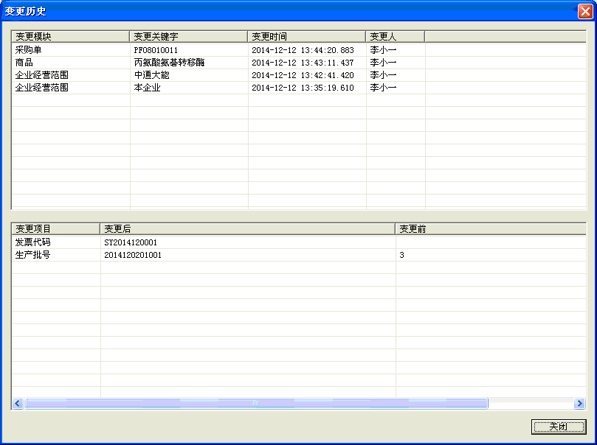Screen dimensions: 597x445
Task: Select time 2014-12-12 13:35:19.610
Action: point(303,88)
